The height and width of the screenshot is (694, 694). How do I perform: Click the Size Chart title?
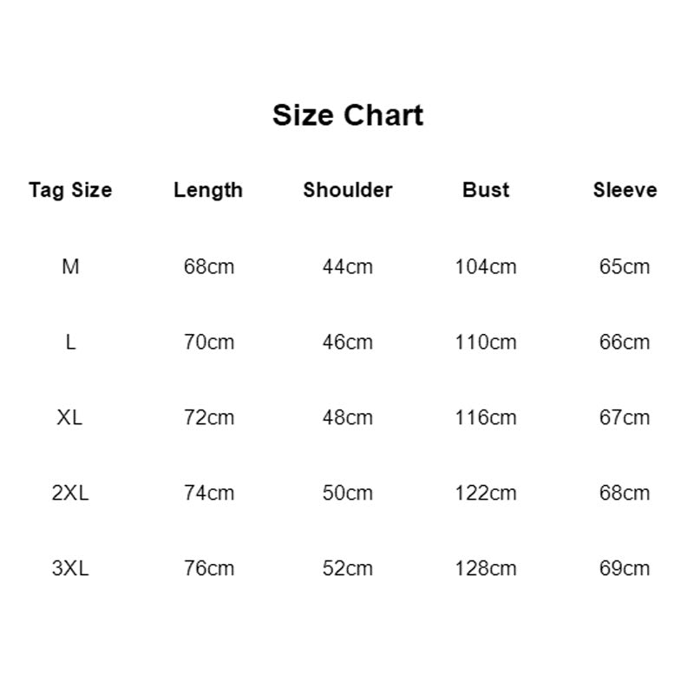(x=347, y=115)
